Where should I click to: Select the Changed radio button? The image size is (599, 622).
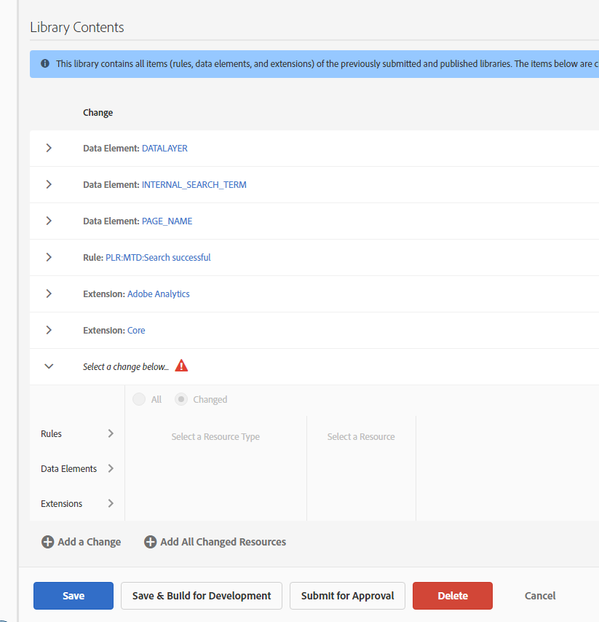[181, 399]
